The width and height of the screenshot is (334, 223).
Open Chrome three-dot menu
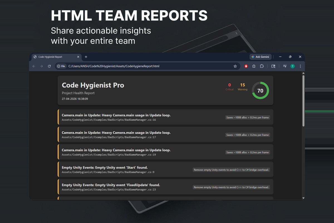point(300,66)
